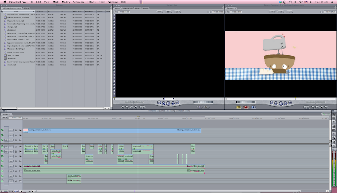Click the blue Replace edit button
The width and height of the screenshot is (337, 193).
tap(253, 107)
